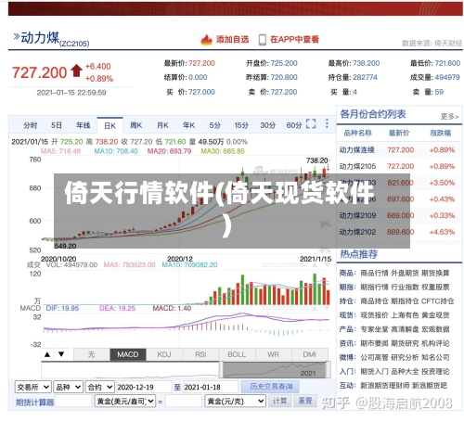Click the 期货计算器 amount input field

pos(73,402)
